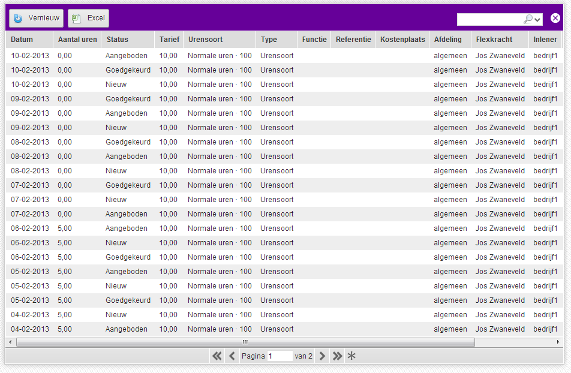Sort by the Aantal uren column header
This screenshot has width=571, height=373.
(77, 40)
